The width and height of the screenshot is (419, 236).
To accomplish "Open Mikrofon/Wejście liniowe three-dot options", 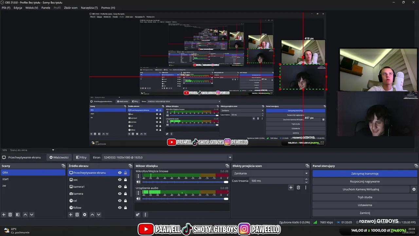I will pos(138,176).
